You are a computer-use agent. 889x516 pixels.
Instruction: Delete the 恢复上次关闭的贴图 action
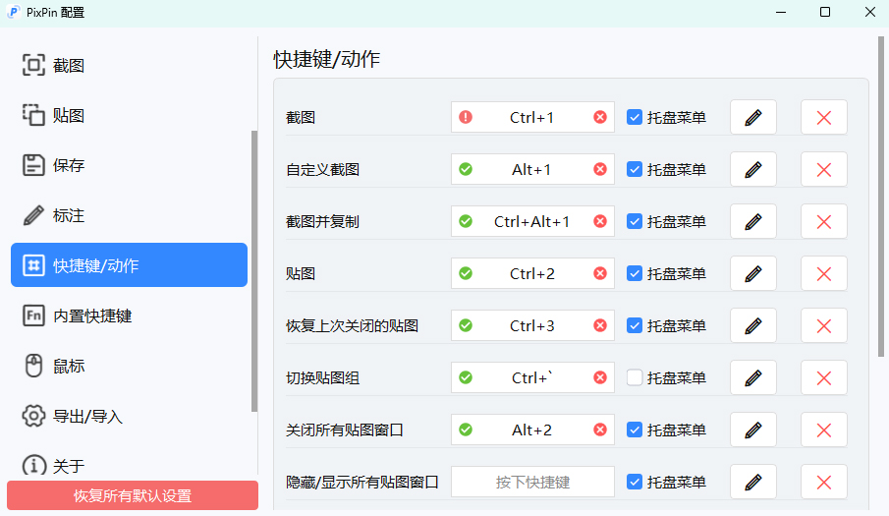(823, 325)
